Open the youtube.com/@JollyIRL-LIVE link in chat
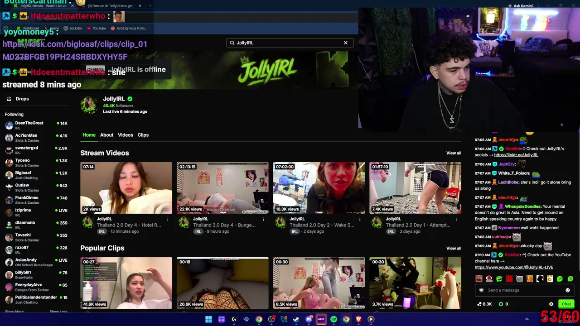 [514, 267]
